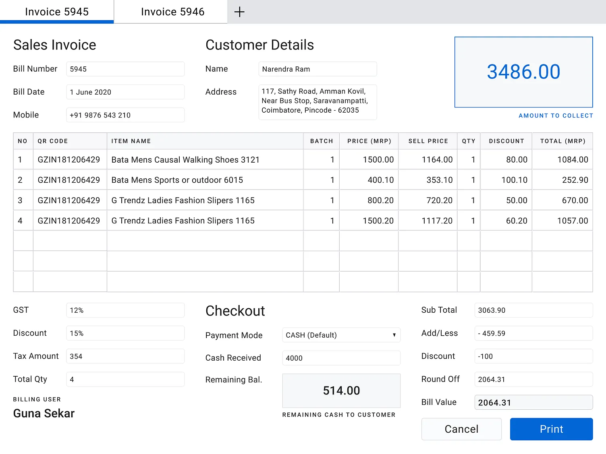Change the GST percentage value
The image size is (606, 454).
click(125, 310)
